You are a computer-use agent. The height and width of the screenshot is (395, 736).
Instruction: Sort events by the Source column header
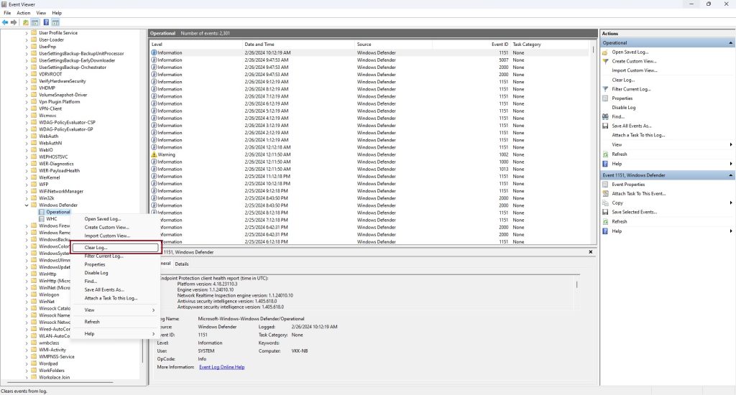pos(393,44)
